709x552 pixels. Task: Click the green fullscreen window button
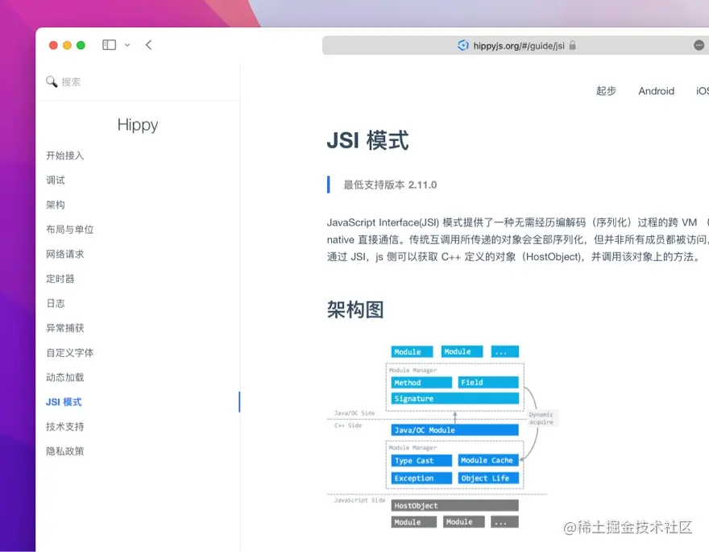click(x=81, y=45)
